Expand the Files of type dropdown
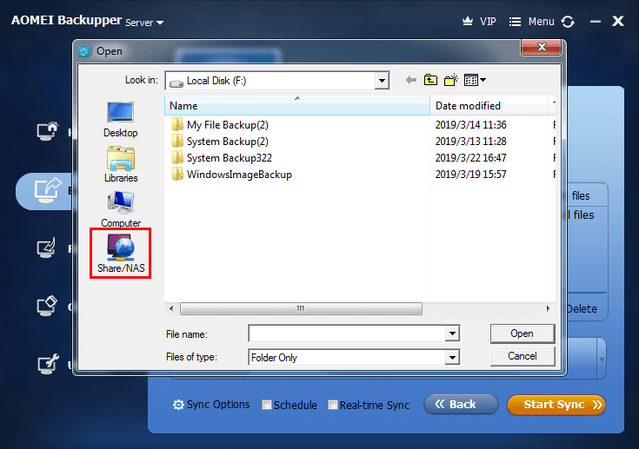 tap(452, 358)
